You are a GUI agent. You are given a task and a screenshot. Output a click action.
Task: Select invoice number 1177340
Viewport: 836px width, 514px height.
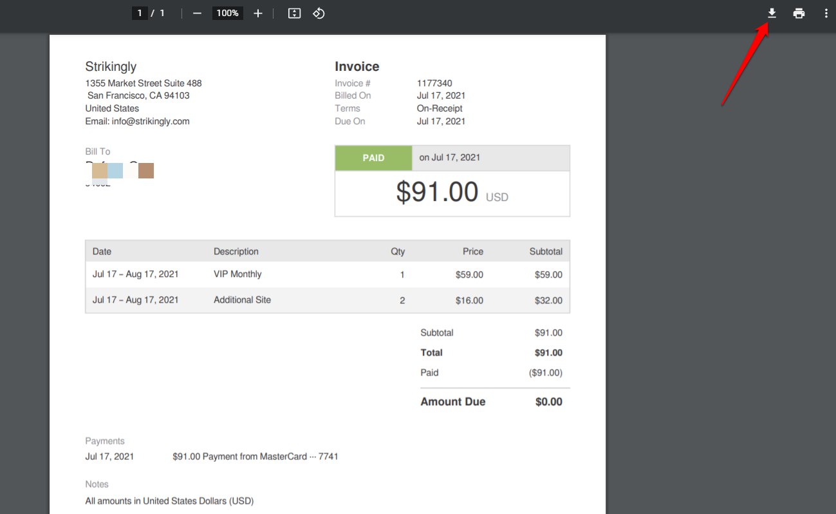coord(434,83)
